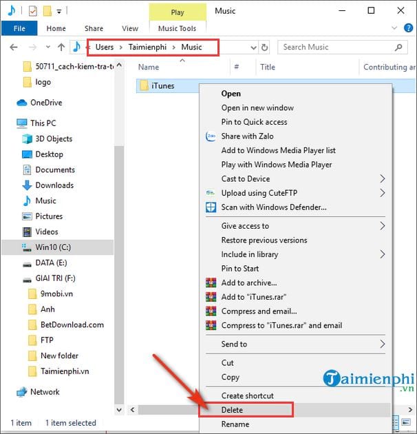Select Win10 (C:) drive
Viewport: 417px width, 434px height.
(x=58, y=247)
